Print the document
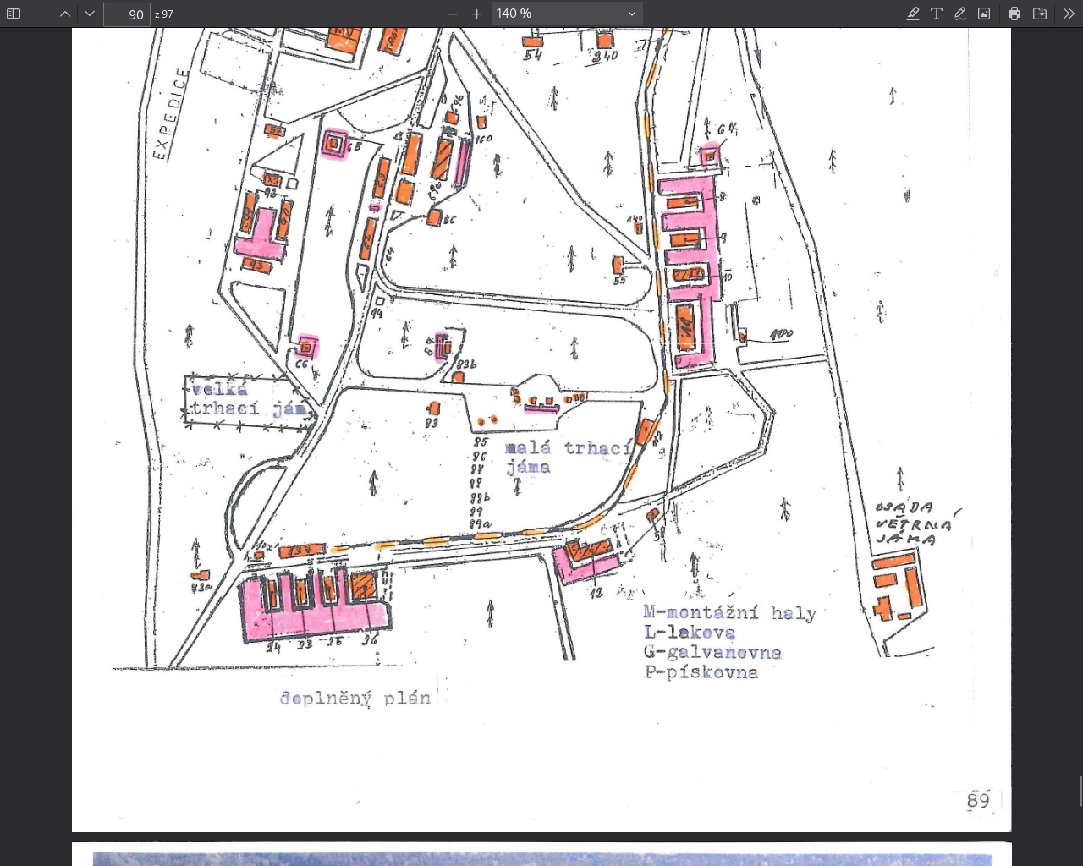 click(1014, 14)
